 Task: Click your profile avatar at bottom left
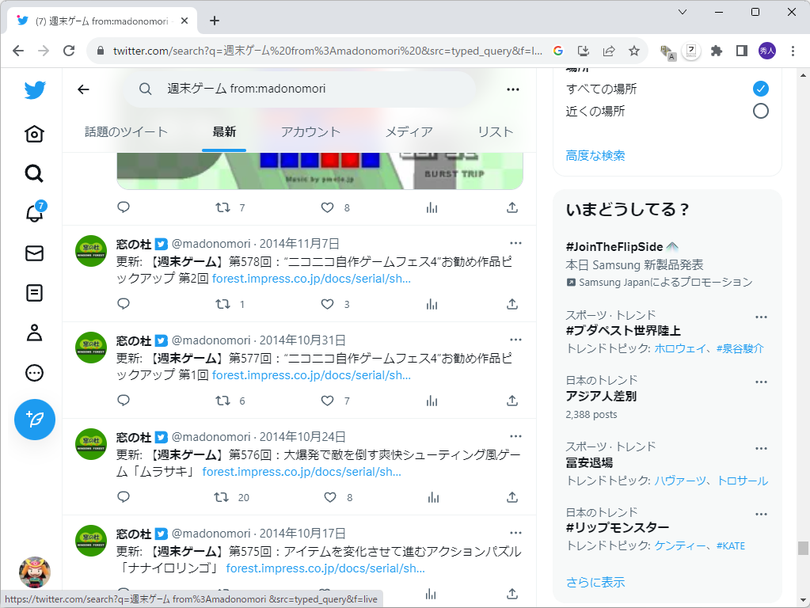(x=34, y=572)
